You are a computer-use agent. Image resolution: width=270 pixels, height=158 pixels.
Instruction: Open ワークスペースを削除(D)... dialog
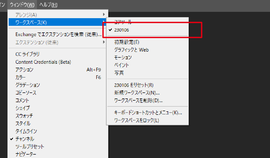(138, 100)
